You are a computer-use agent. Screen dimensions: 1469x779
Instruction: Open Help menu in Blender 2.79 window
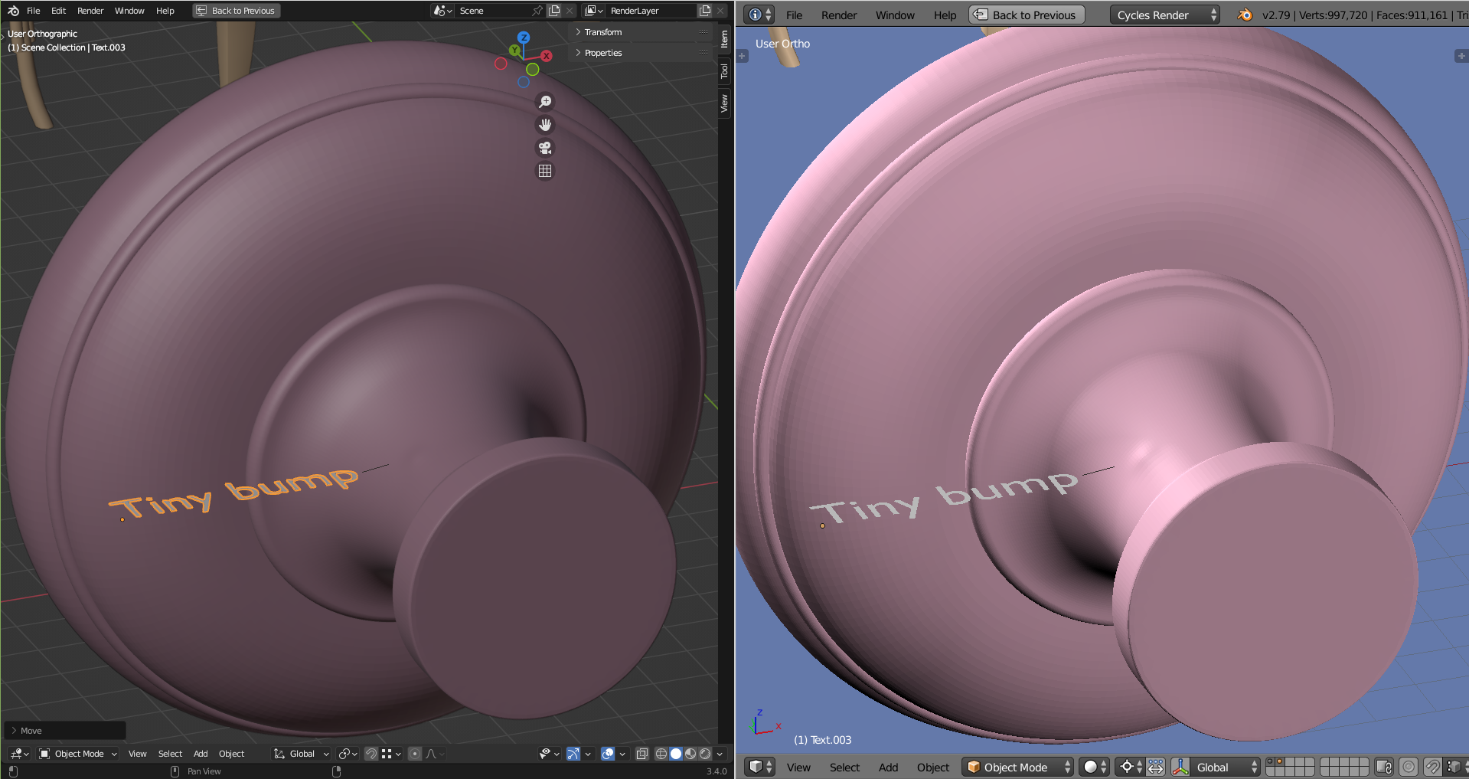click(945, 15)
